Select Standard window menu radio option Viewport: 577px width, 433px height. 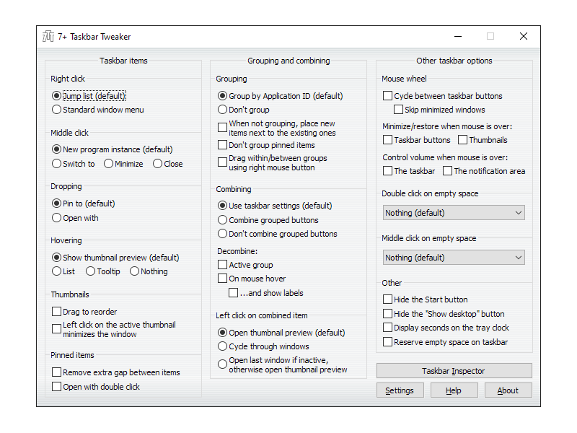(x=57, y=110)
